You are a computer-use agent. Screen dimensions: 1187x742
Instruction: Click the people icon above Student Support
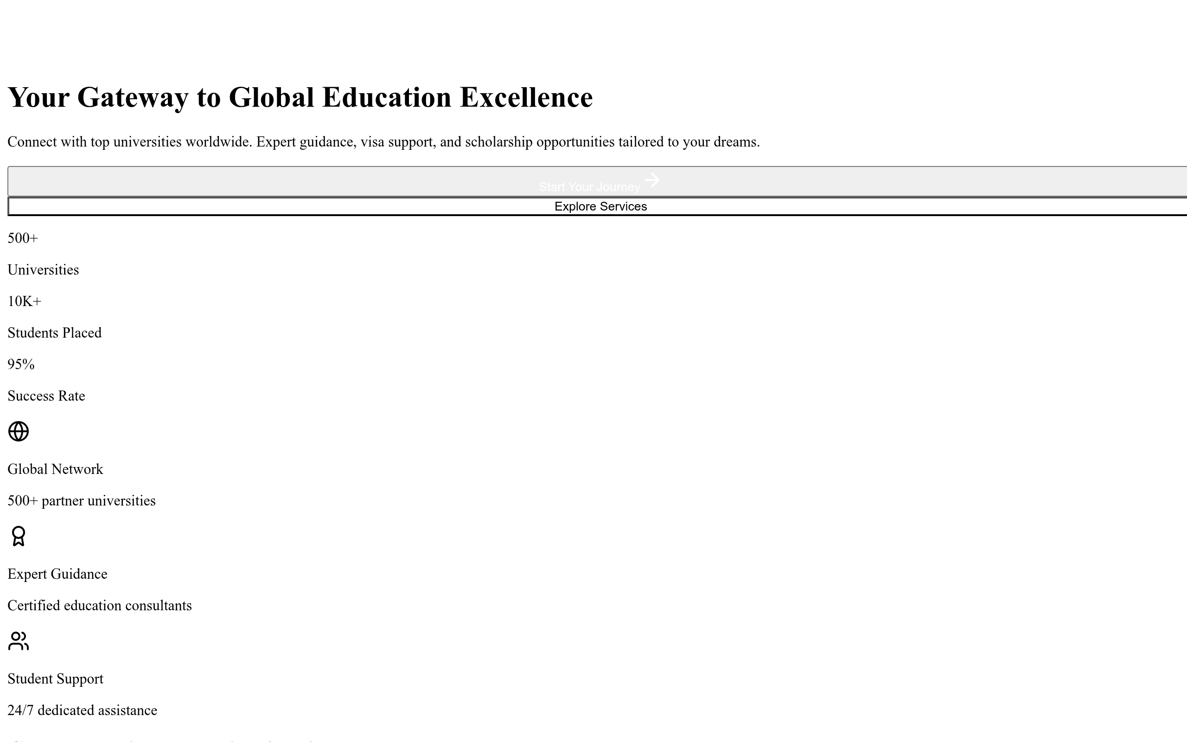click(x=19, y=641)
